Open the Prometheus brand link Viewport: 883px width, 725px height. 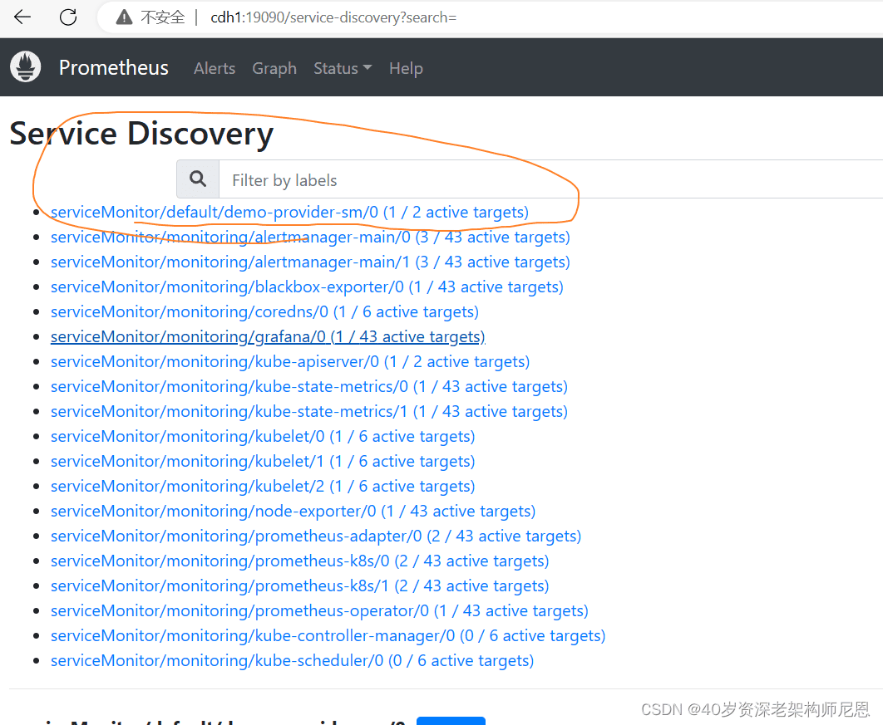(x=114, y=68)
